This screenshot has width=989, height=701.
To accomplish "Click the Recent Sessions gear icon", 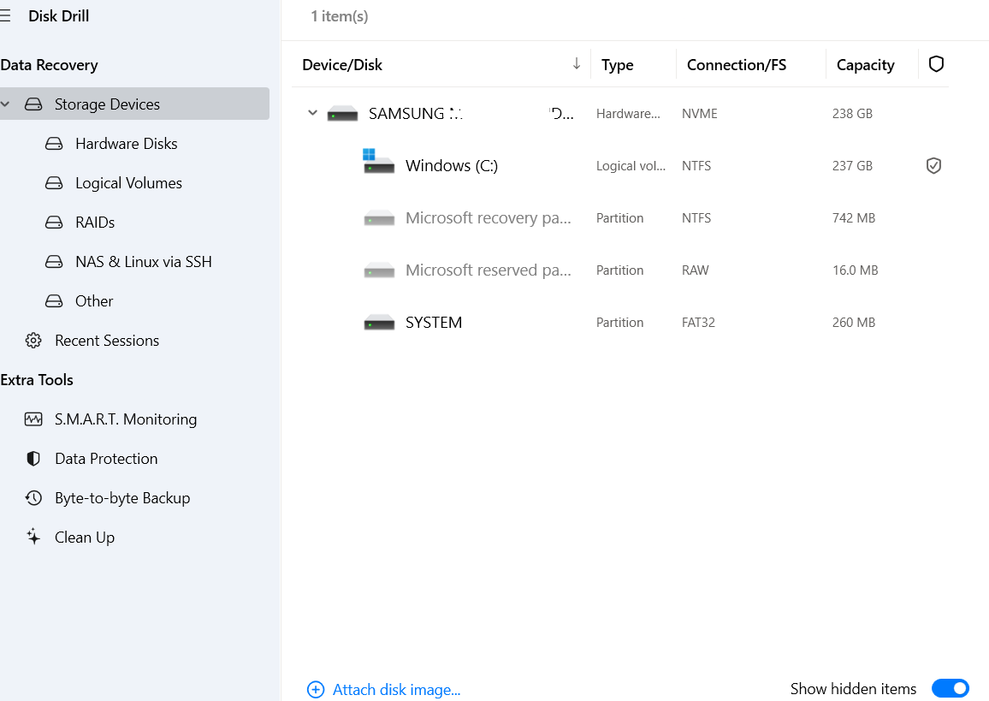I will point(33,341).
